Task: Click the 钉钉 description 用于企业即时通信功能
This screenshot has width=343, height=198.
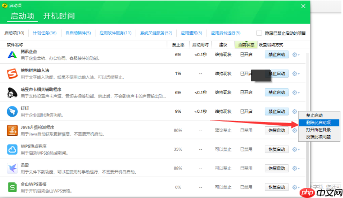Action: (x=42, y=115)
